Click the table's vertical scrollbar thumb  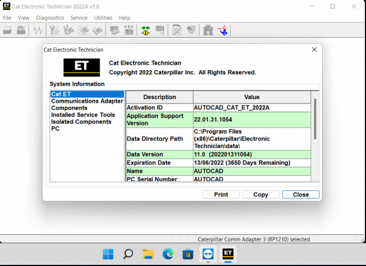point(315,119)
